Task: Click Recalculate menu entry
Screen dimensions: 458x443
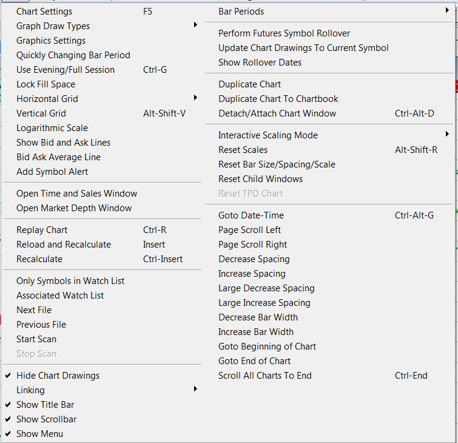Action: click(x=102, y=259)
